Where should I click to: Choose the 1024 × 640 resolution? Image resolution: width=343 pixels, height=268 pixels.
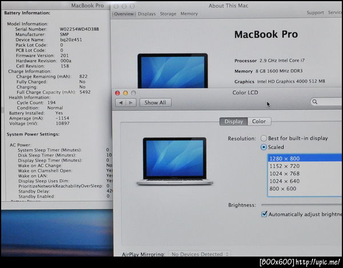click(305, 181)
